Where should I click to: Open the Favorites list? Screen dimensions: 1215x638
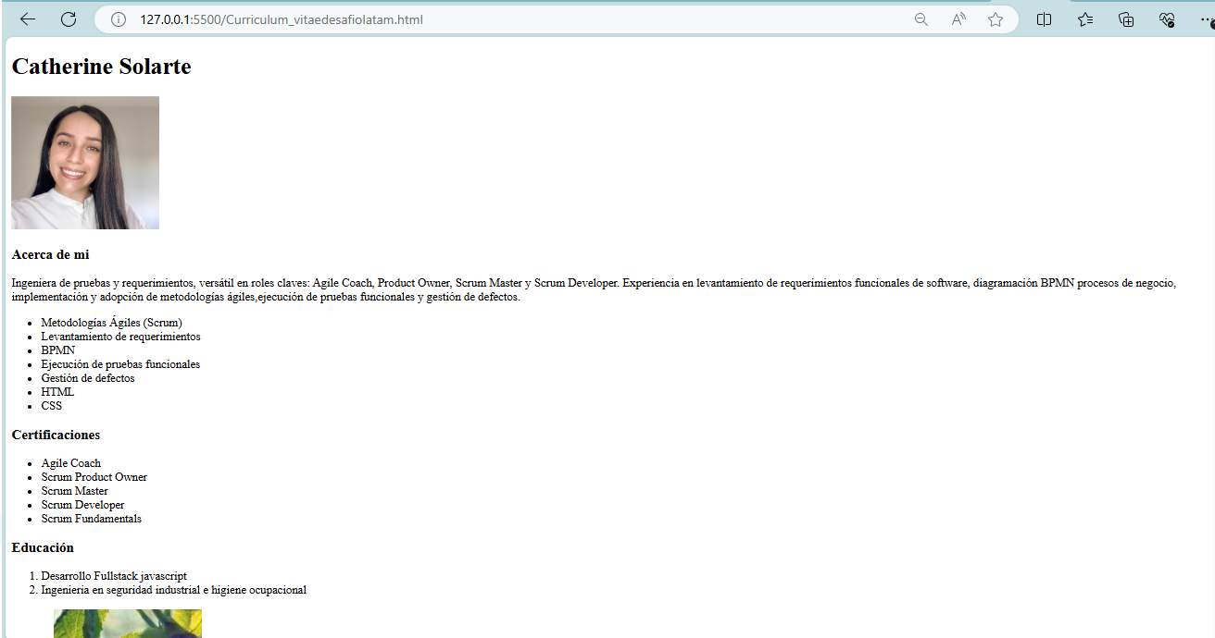1085,19
